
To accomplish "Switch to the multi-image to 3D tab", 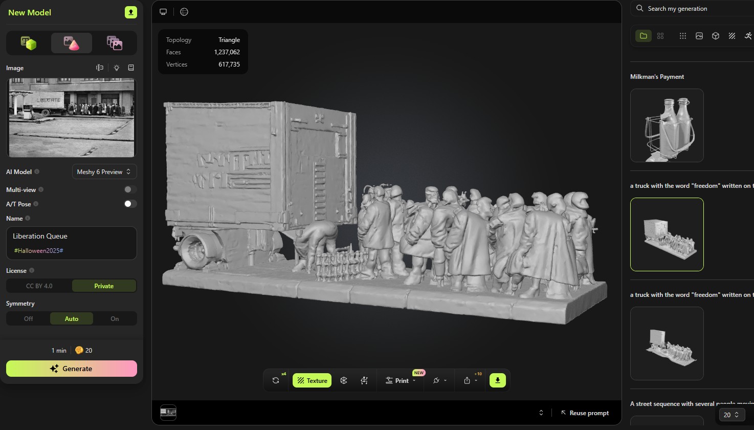I will pyautogui.click(x=114, y=43).
